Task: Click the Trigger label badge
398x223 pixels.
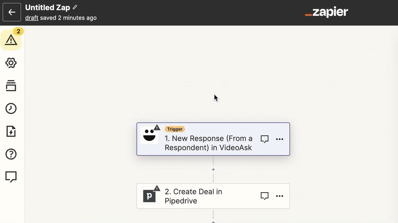Action: [x=175, y=129]
